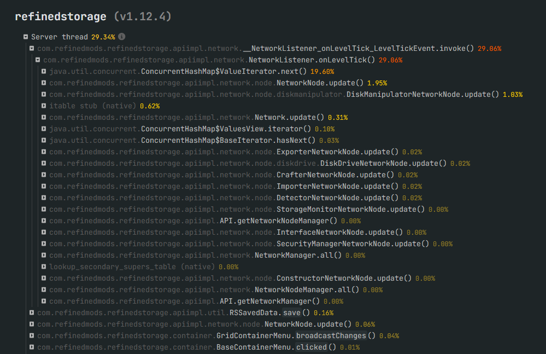This screenshot has height=354, width=546.
Task: Expand NetworkNodeManager.all() row
Action: tap(44, 290)
